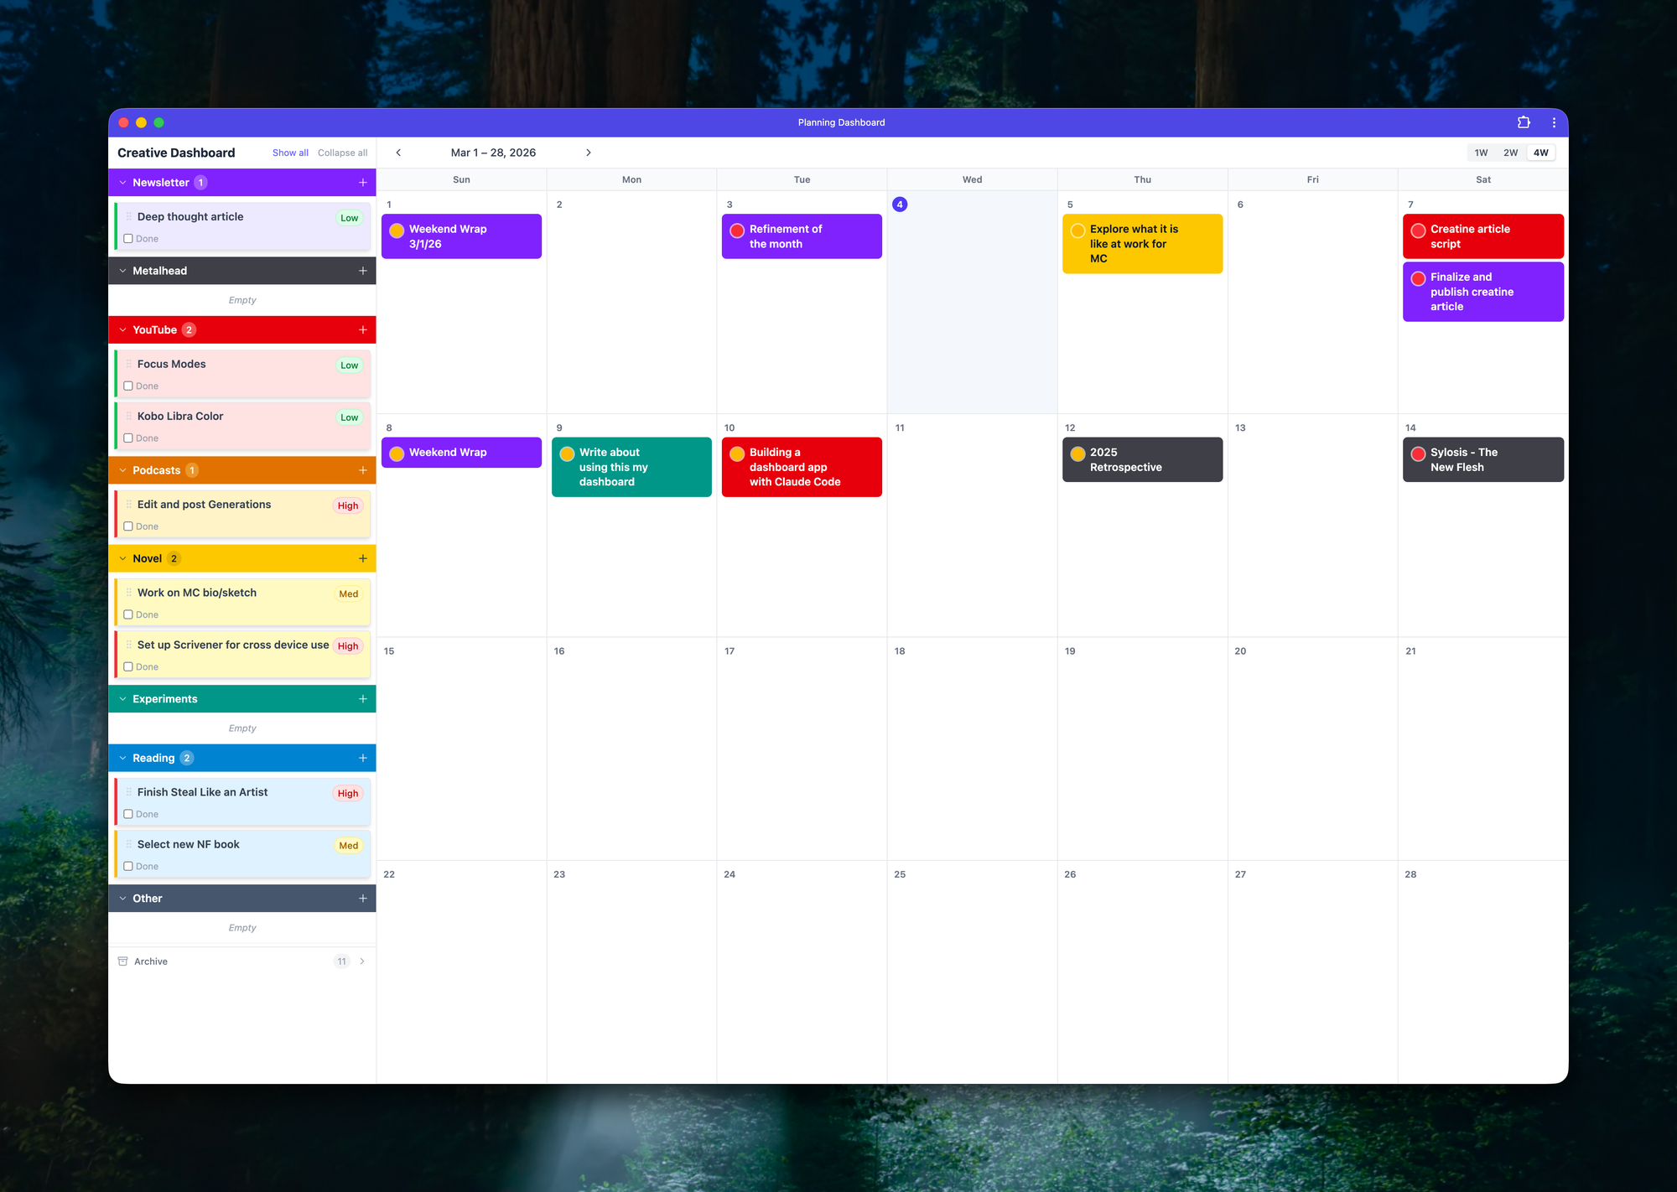
Task: Click the Show all link
Action: [x=290, y=153]
